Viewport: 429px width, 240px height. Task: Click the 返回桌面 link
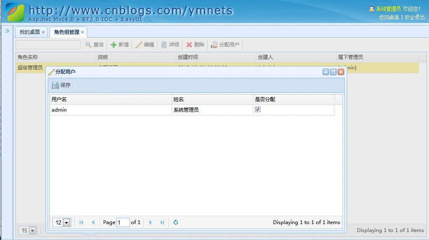pyautogui.click(x=389, y=17)
